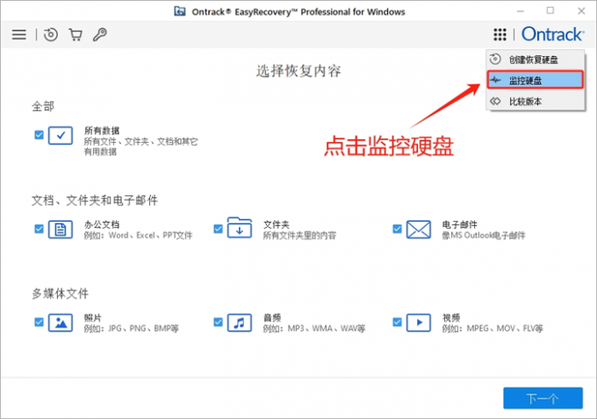Viewport: 597px width, 419px height.
Task: Toggle the 办公文档 checkbox
Action: pyautogui.click(x=39, y=229)
